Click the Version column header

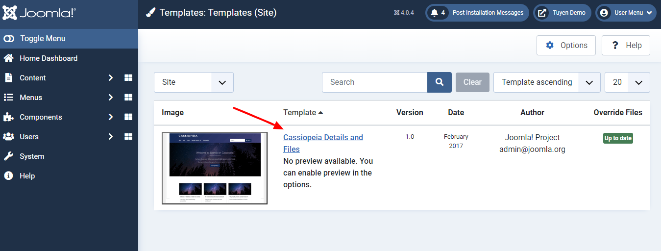pyautogui.click(x=410, y=112)
